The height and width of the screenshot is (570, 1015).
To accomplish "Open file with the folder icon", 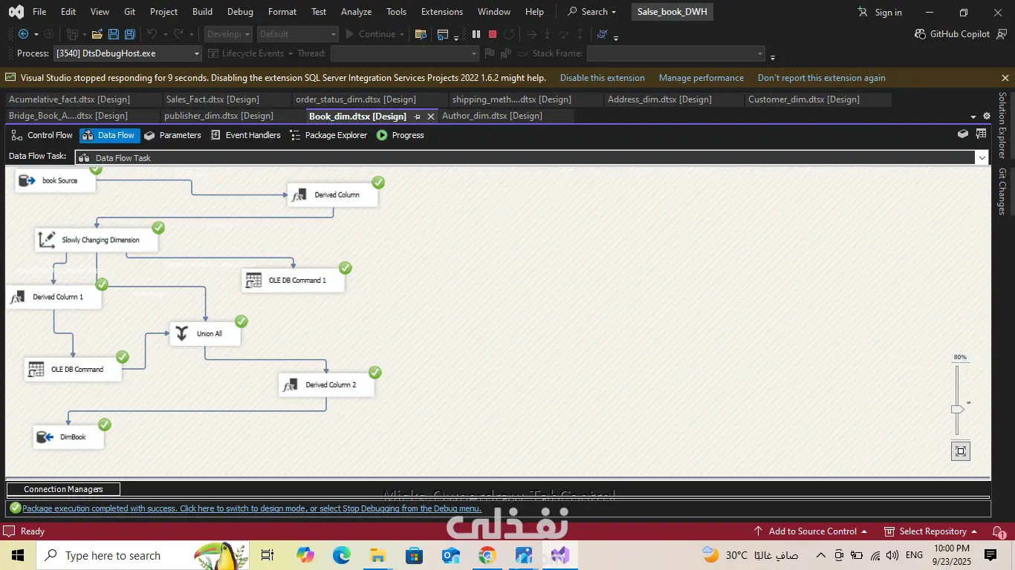I will point(97,34).
